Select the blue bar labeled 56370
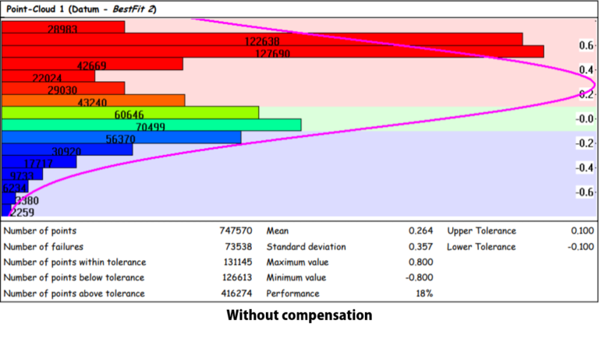Screen dimensions: 599x345 click(121, 138)
